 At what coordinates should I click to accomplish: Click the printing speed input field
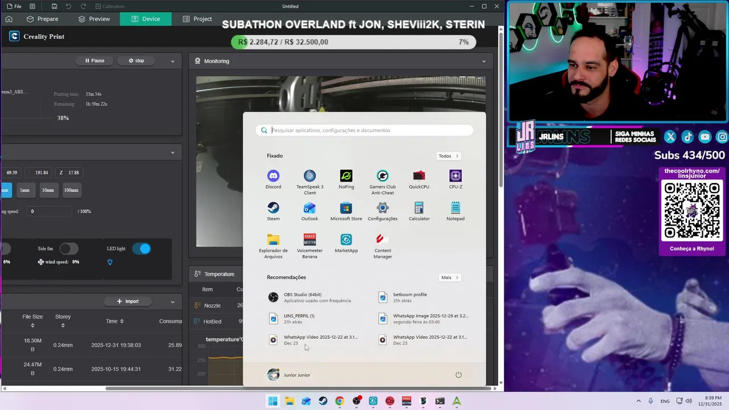[50, 211]
